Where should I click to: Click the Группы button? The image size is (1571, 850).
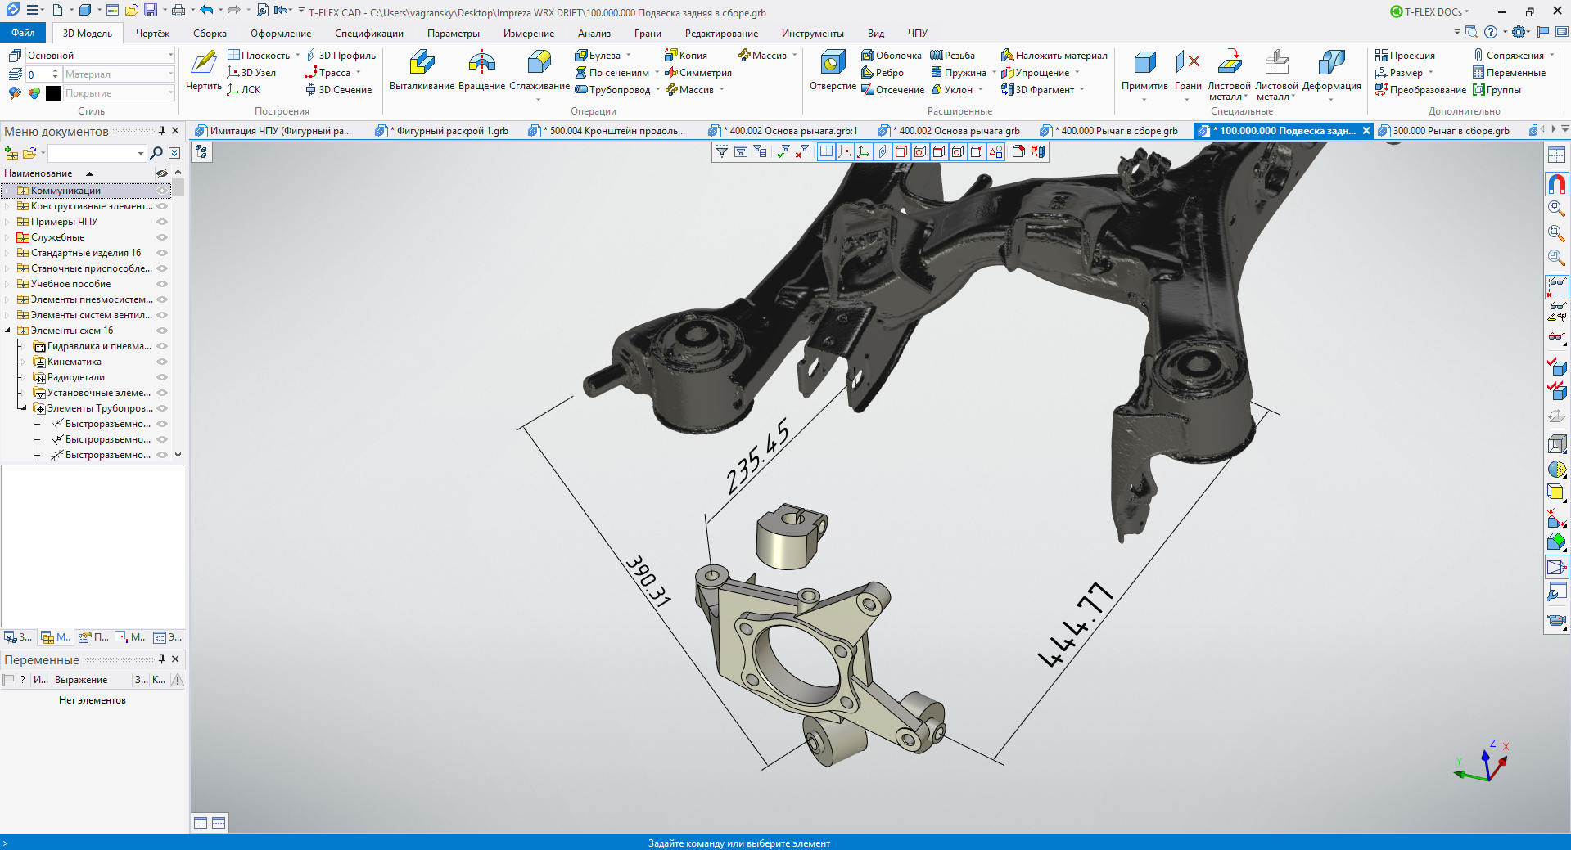(1497, 89)
